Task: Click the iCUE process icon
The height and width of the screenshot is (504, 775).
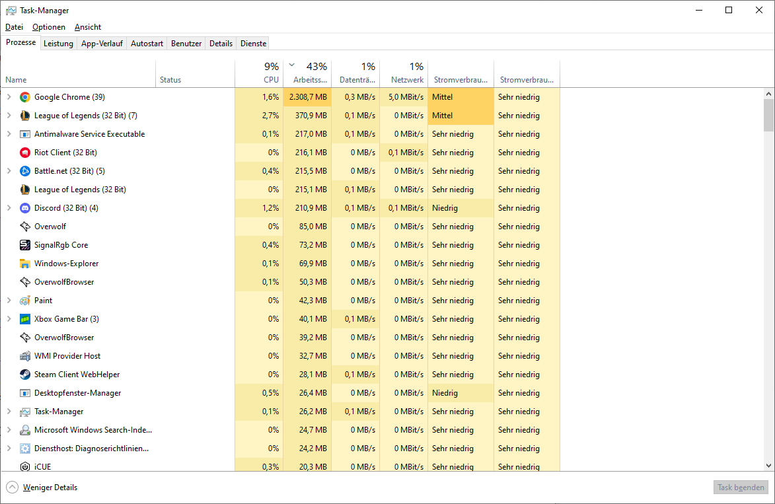Action: (24, 466)
